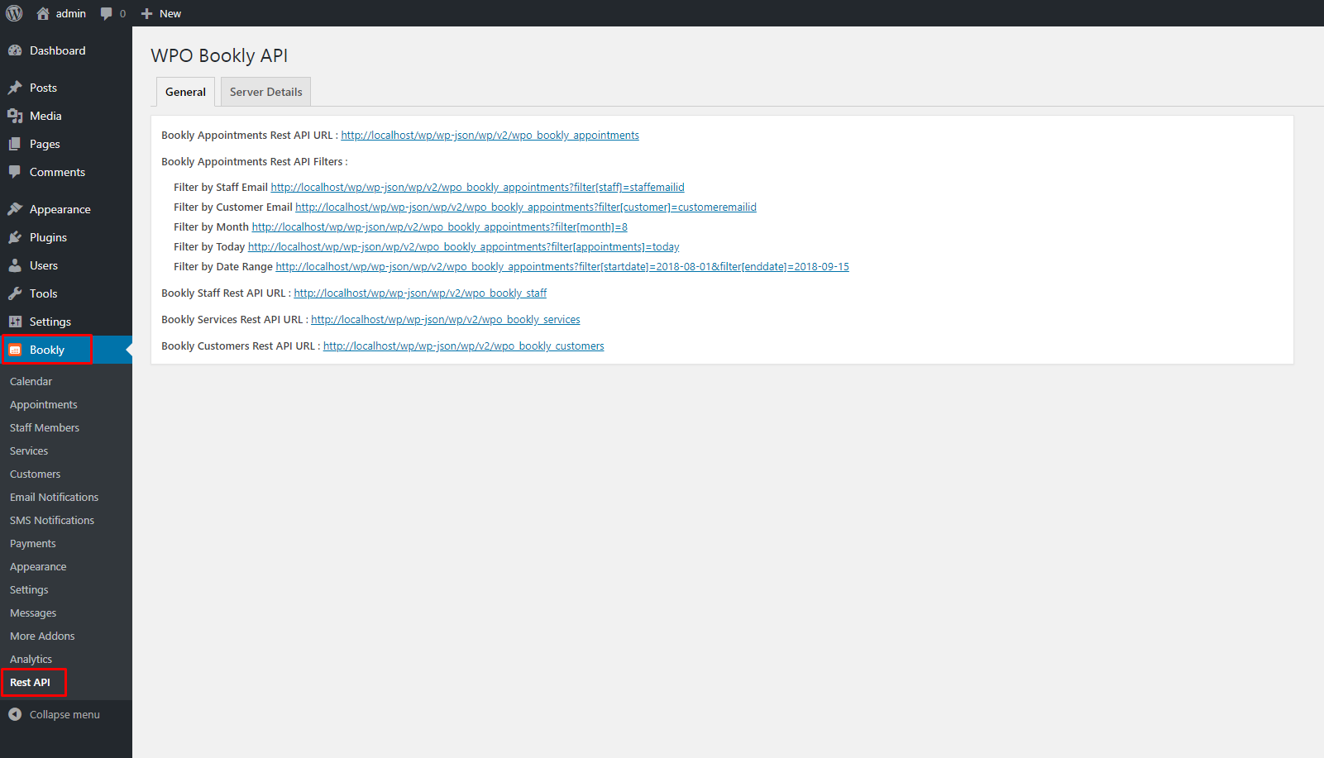Switch to the Server Details tab
This screenshot has height=758, width=1324.
[x=265, y=92]
